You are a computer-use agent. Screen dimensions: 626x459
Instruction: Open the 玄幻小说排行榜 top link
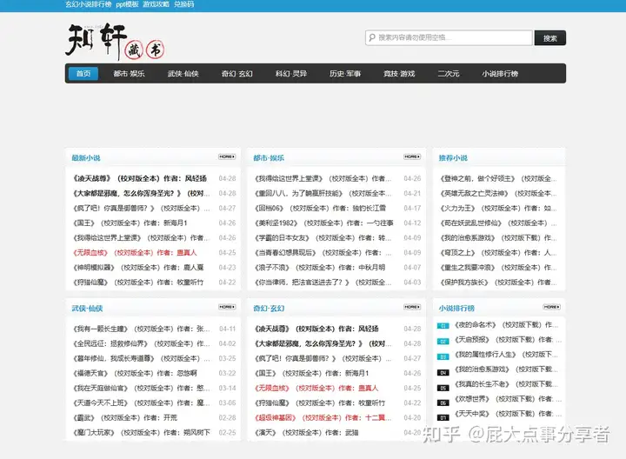tap(89, 4)
